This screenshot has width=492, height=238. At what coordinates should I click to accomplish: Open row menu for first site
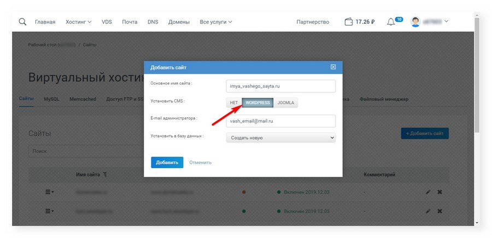click(x=50, y=192)
